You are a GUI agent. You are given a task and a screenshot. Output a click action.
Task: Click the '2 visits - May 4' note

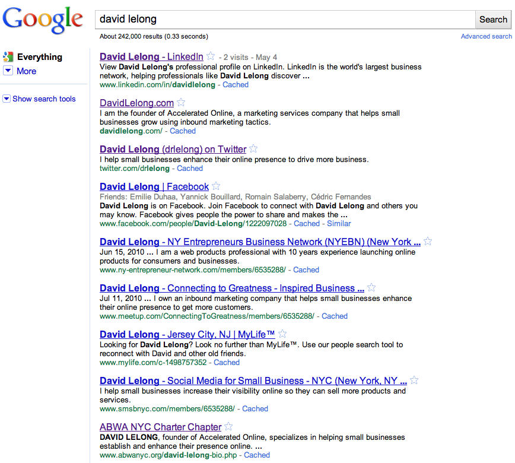point(250,58)
